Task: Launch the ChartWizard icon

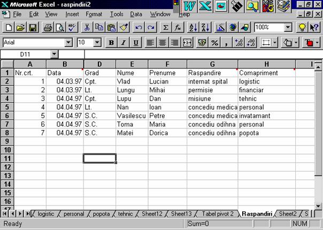Action: coord(221,27)
